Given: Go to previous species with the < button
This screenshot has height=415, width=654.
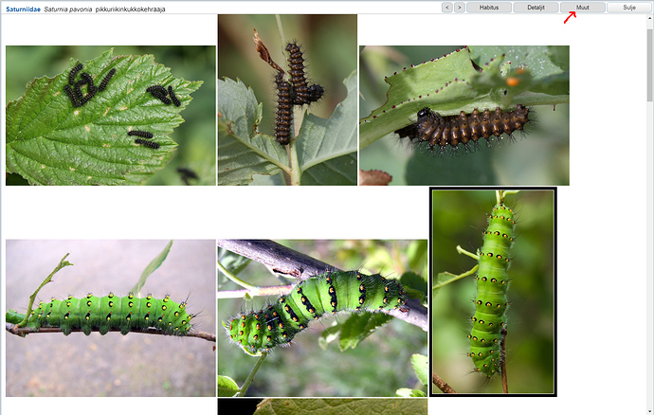Looking at the screenshot, I should coord(447,7).
